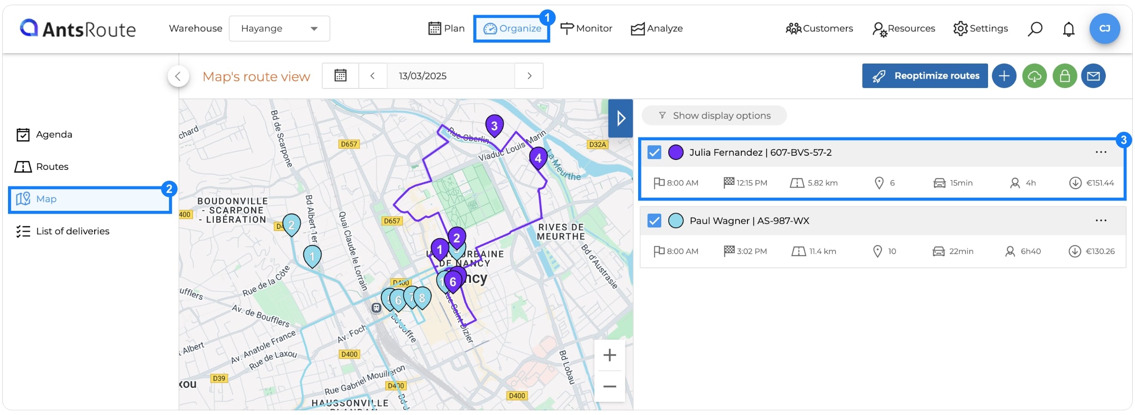Click light blue map marker 2
The image size is (1135, 415).
[x=292, y=224]
